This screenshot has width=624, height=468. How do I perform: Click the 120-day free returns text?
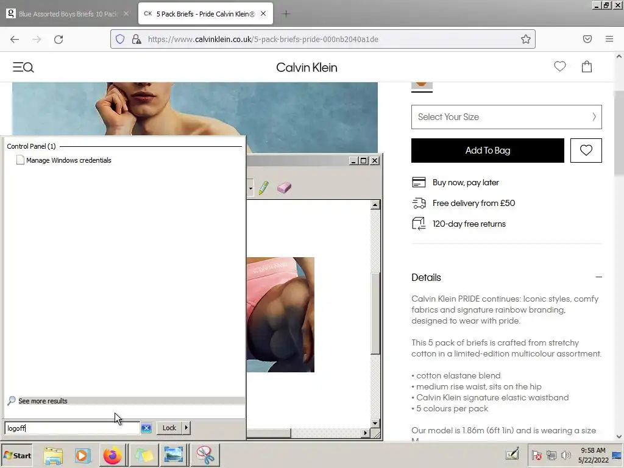(469, 224)
